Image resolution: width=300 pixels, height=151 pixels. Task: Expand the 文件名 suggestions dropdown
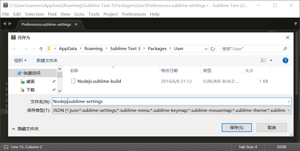(x=289, y=102)
